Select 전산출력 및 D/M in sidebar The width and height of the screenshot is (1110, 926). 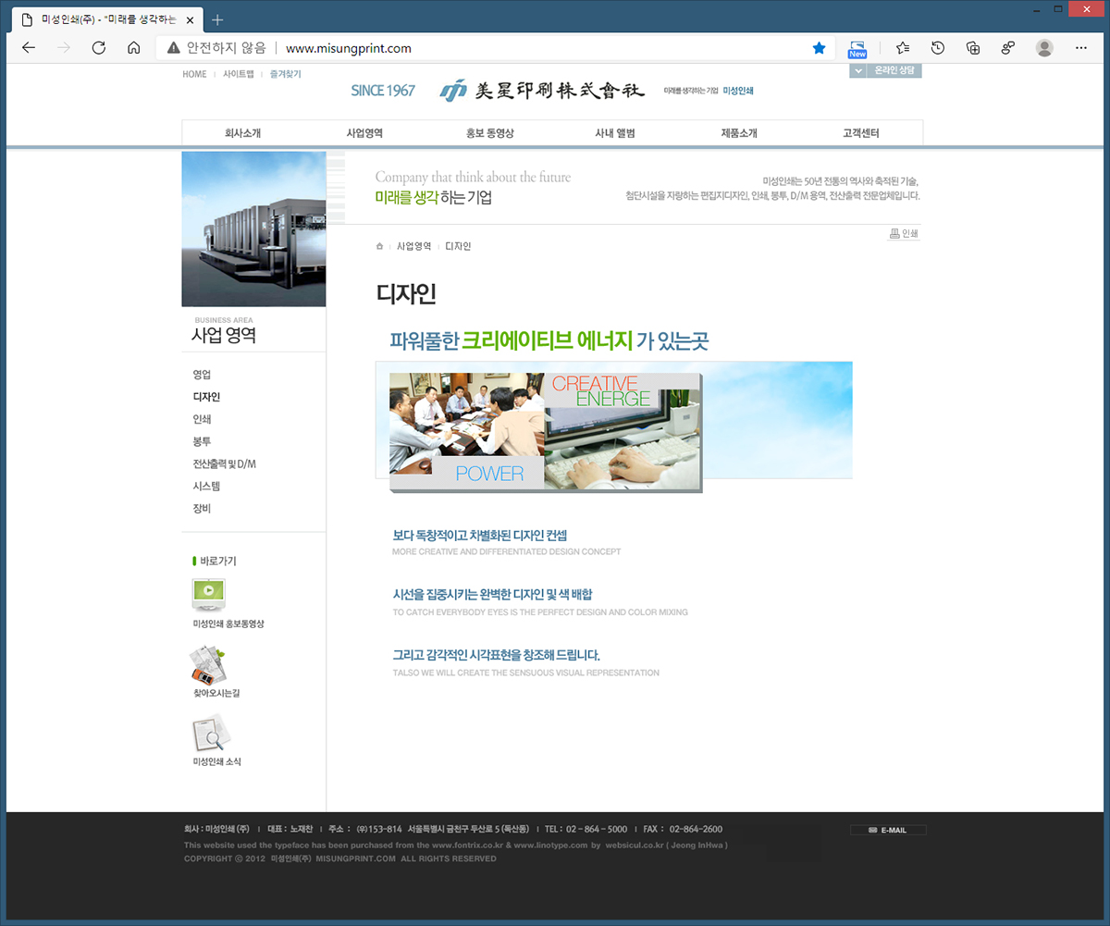pos(224,463)
